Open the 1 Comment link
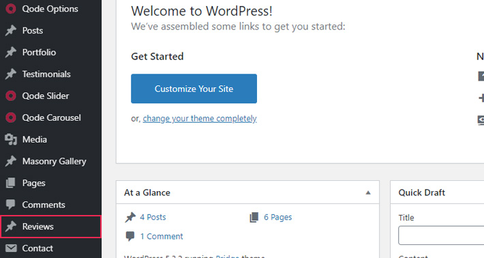484x258 pixels. (x=162, y=236)
